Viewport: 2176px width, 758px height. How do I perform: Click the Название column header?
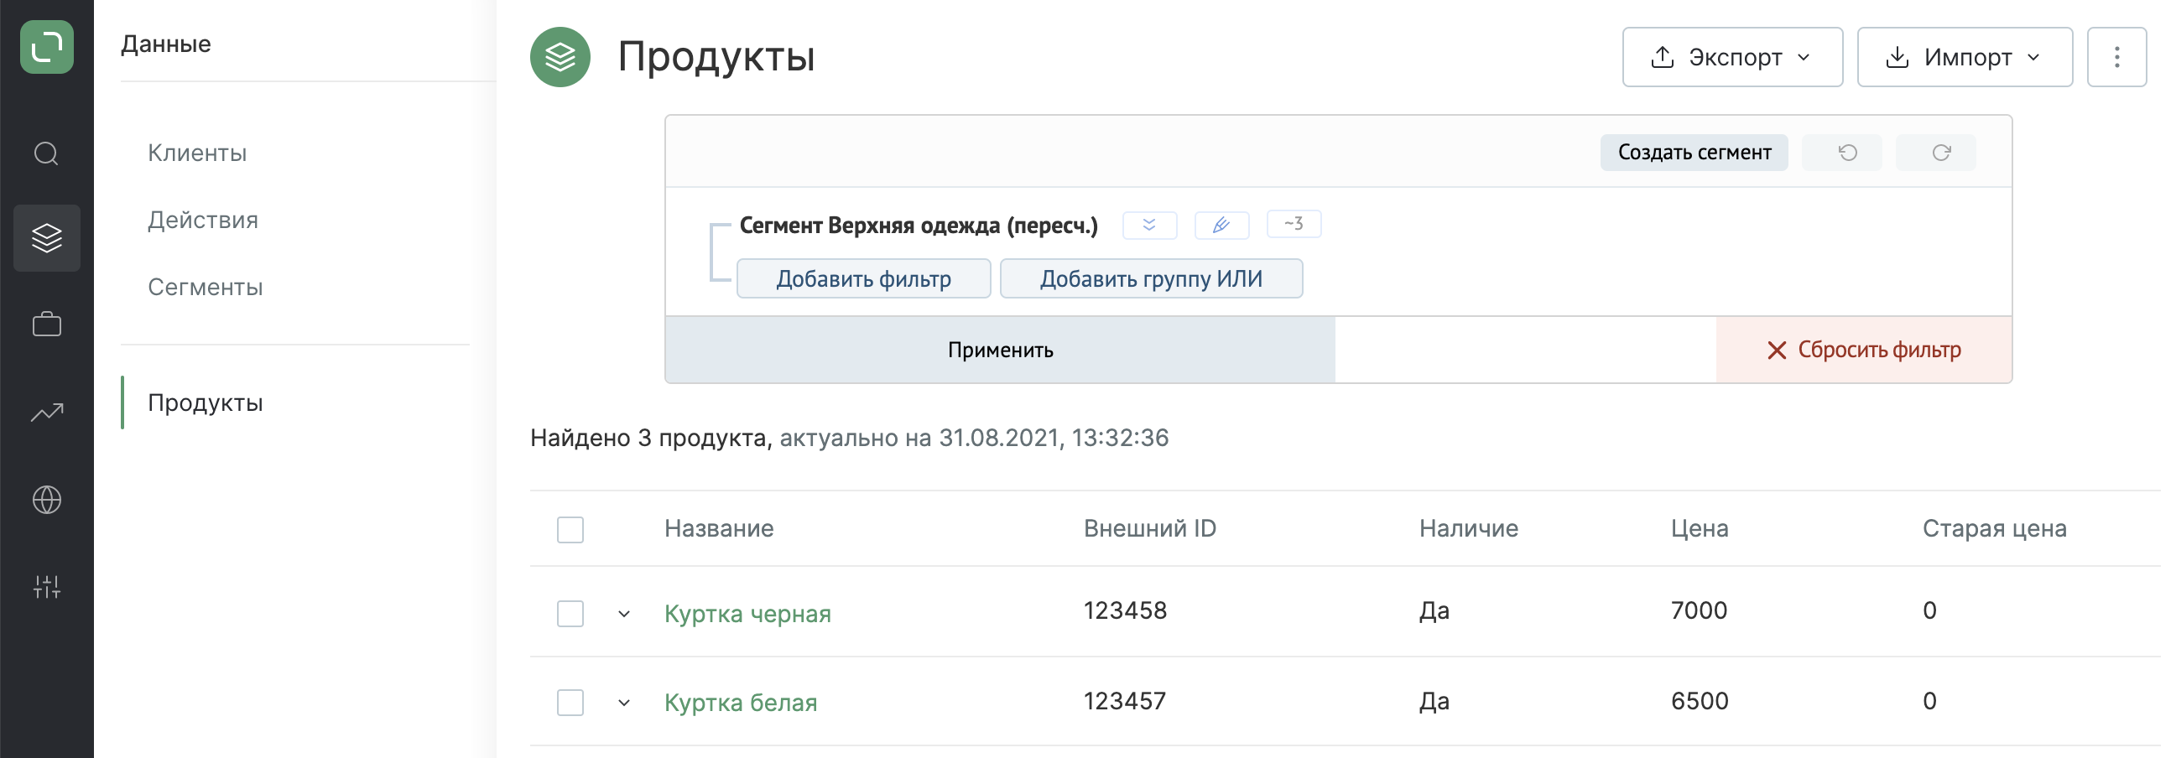(719, 528)
